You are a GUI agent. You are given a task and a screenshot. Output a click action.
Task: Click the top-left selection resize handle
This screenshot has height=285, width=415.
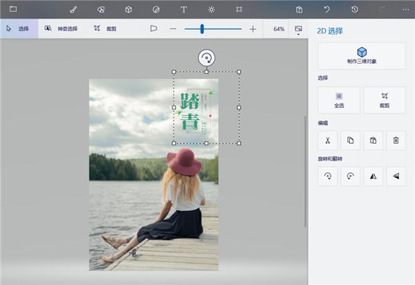click(x=174, y=72)
